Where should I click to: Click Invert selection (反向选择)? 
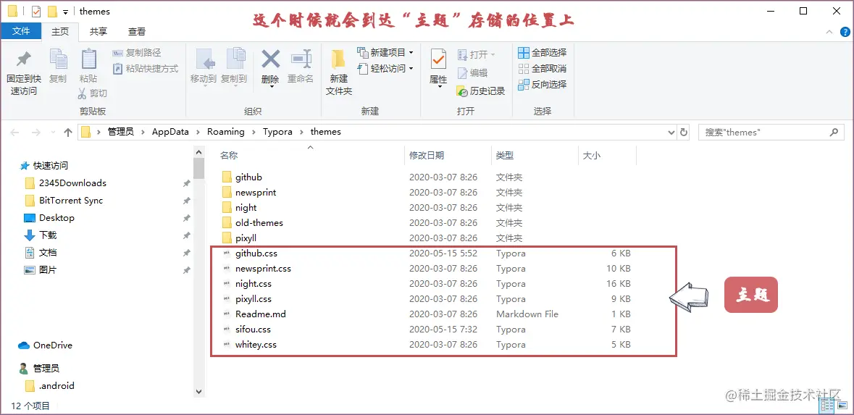[x=543, y=84]
